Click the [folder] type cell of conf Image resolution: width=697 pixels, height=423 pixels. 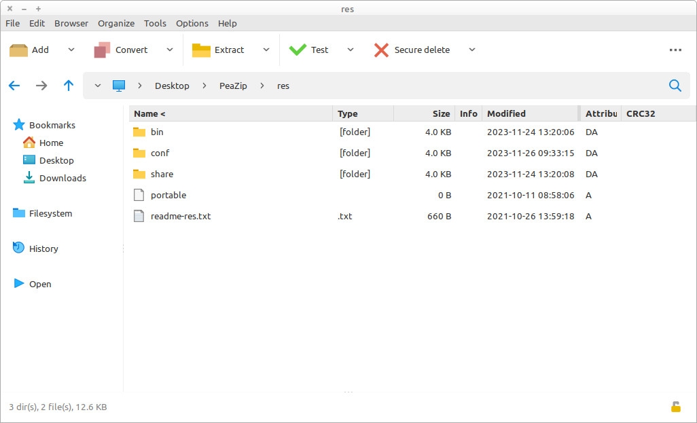point(355,153)
